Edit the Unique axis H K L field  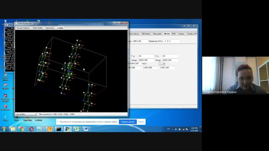click(x=171, y=41)
